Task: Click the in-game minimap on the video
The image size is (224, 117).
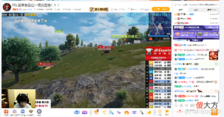Action: [x=160, y=24]
